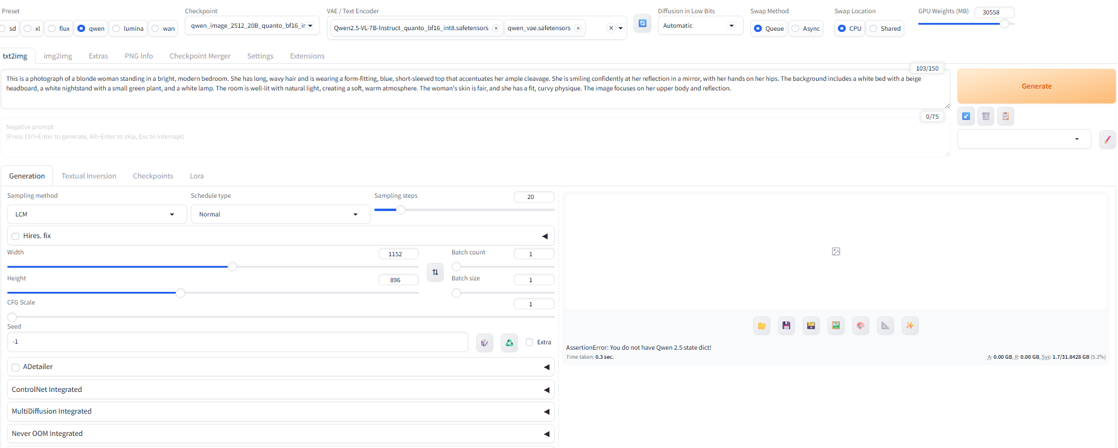Click the green recycle reuse seed icon
The image size is (1118, 448).
click(x=509, y=342)
